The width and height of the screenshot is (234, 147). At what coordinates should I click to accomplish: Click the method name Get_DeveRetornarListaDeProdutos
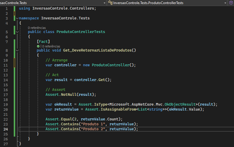coord(97,50)
